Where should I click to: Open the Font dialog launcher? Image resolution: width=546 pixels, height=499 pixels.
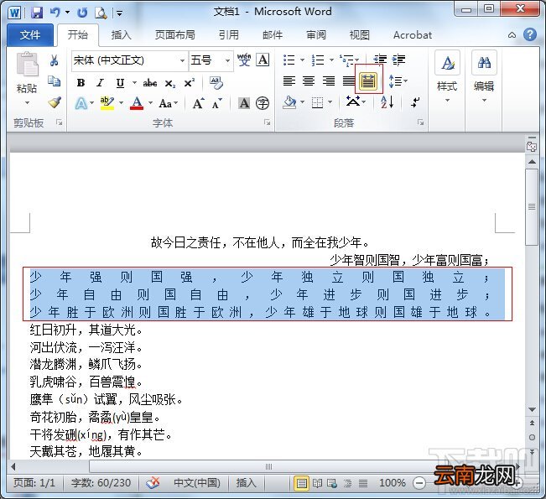pyautogui.click(x=267, y=122)
